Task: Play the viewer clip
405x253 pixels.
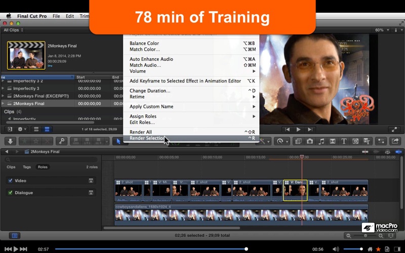Action: pos(299,130)
